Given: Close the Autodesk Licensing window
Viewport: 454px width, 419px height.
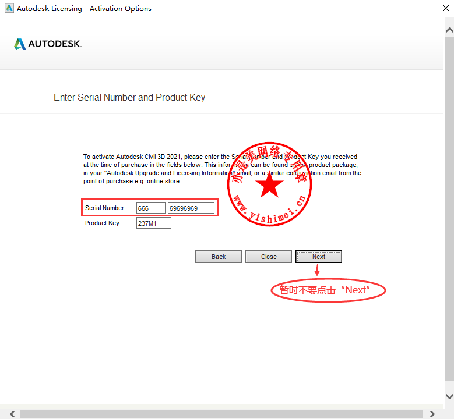Looking at the screenshot, I should pyautogui.click(x=446, y=8).
